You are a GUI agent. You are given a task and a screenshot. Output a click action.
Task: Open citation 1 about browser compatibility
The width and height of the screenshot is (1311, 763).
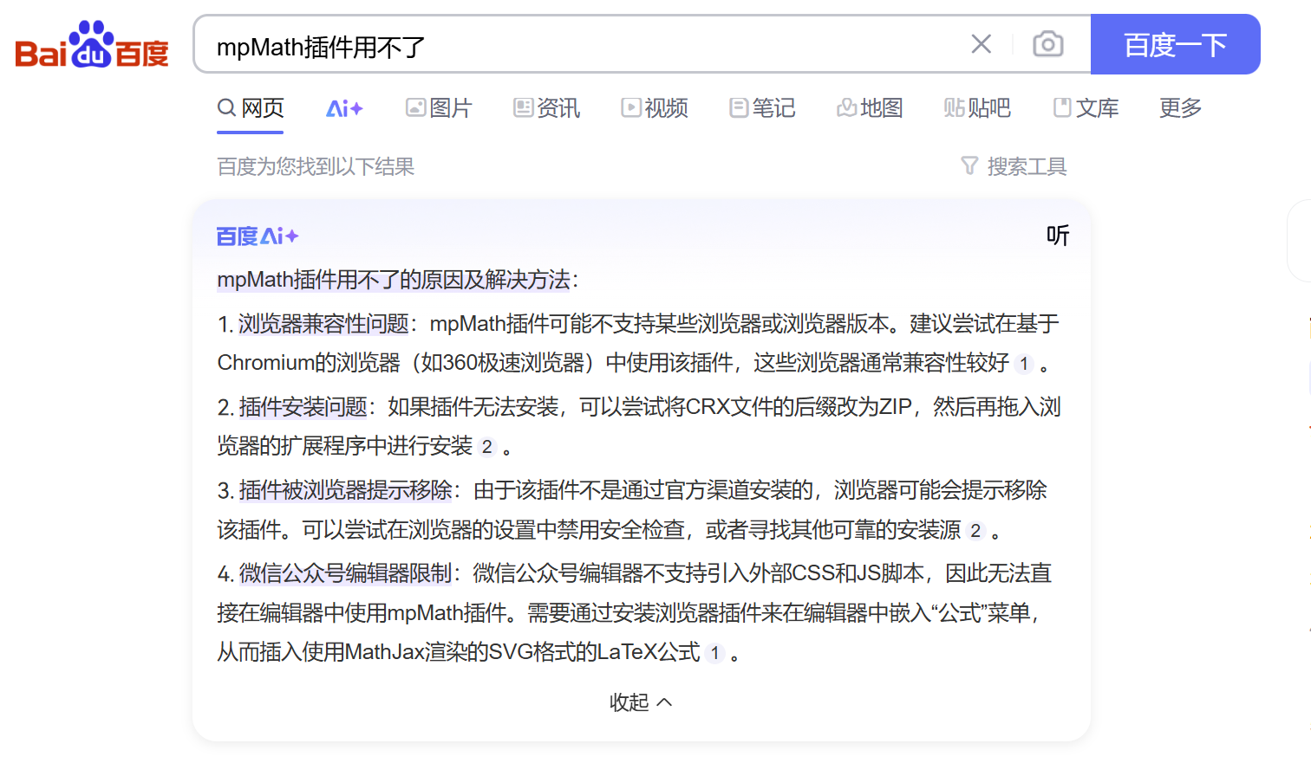pos(1024,365)
